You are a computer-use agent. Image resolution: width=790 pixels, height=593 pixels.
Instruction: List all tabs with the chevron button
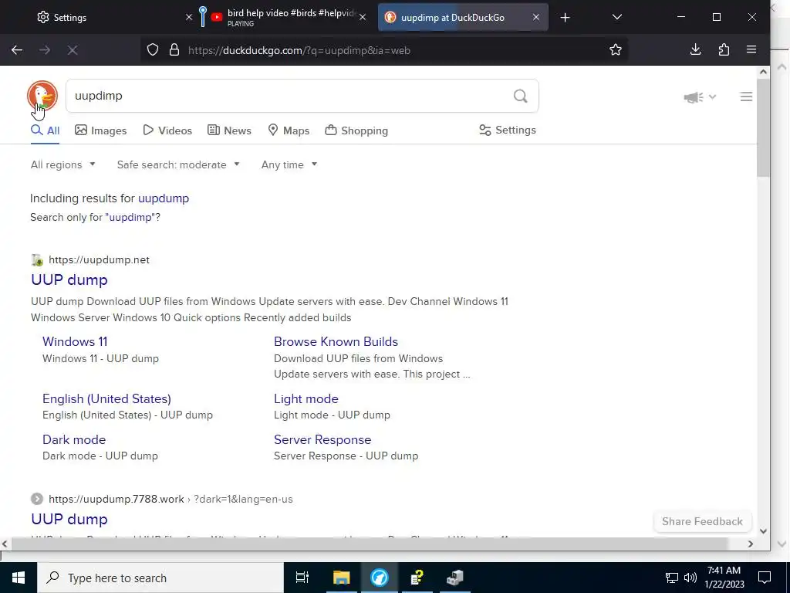616,17
